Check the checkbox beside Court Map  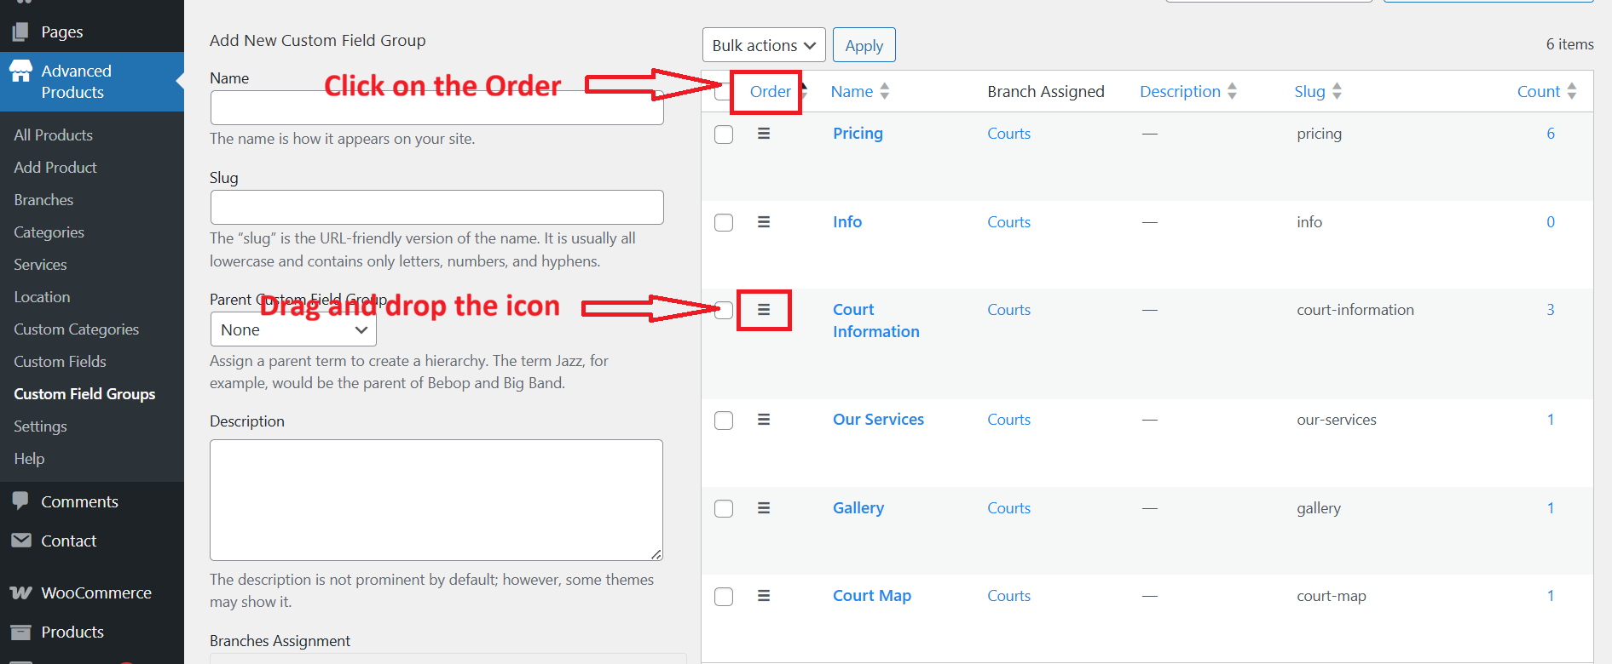[723, 596]
